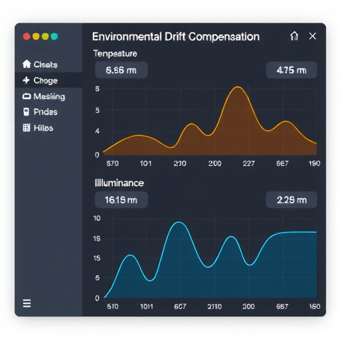The height and width of the screenshot is (340, 340).
Task: Click the red window control dot
Action: click(27, 37)
